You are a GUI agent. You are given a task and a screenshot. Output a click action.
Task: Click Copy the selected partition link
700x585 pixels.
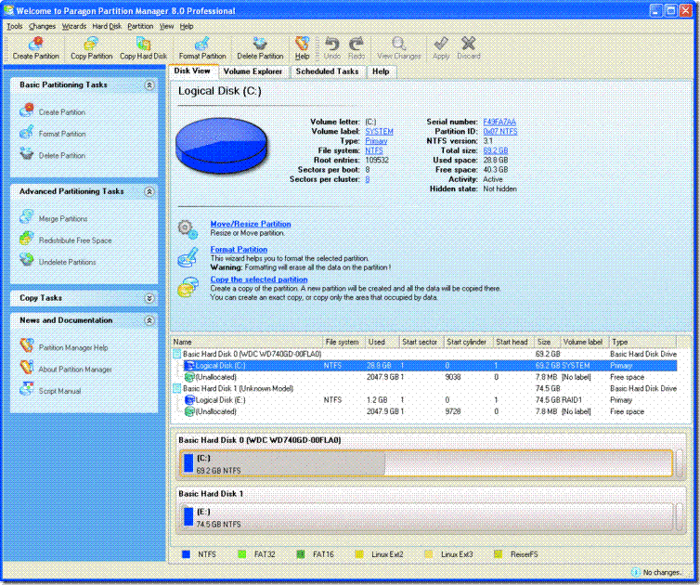coord(259,279)
